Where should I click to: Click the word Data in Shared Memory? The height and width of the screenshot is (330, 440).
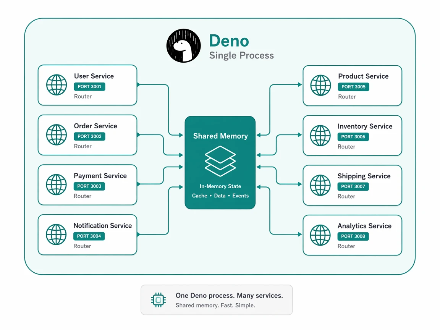(x=220, y=196)
